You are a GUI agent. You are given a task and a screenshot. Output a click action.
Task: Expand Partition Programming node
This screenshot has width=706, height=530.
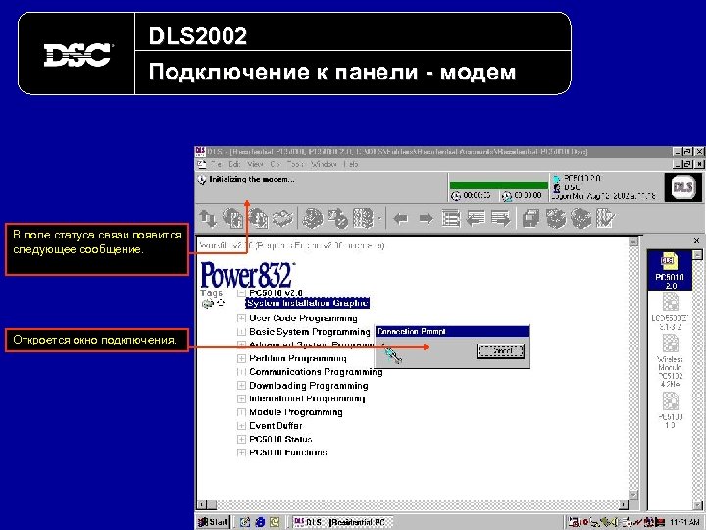tap(242, 359)
